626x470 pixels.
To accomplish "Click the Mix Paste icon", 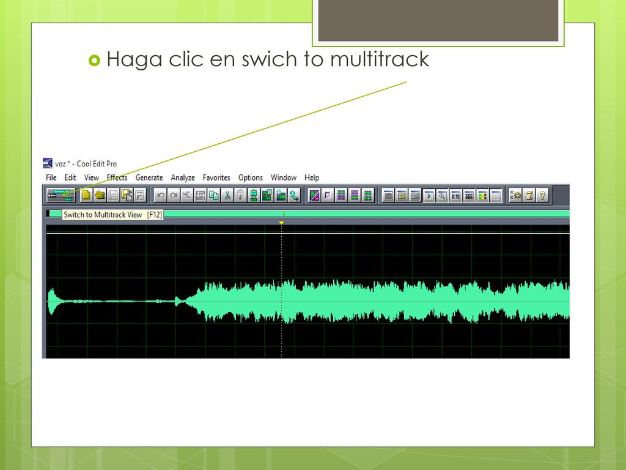I will click(254, 195).
